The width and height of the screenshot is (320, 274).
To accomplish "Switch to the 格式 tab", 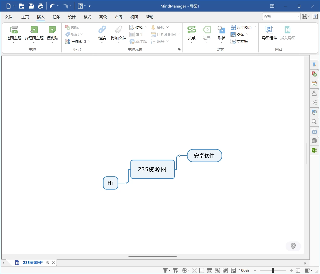I will coord(87,17).
